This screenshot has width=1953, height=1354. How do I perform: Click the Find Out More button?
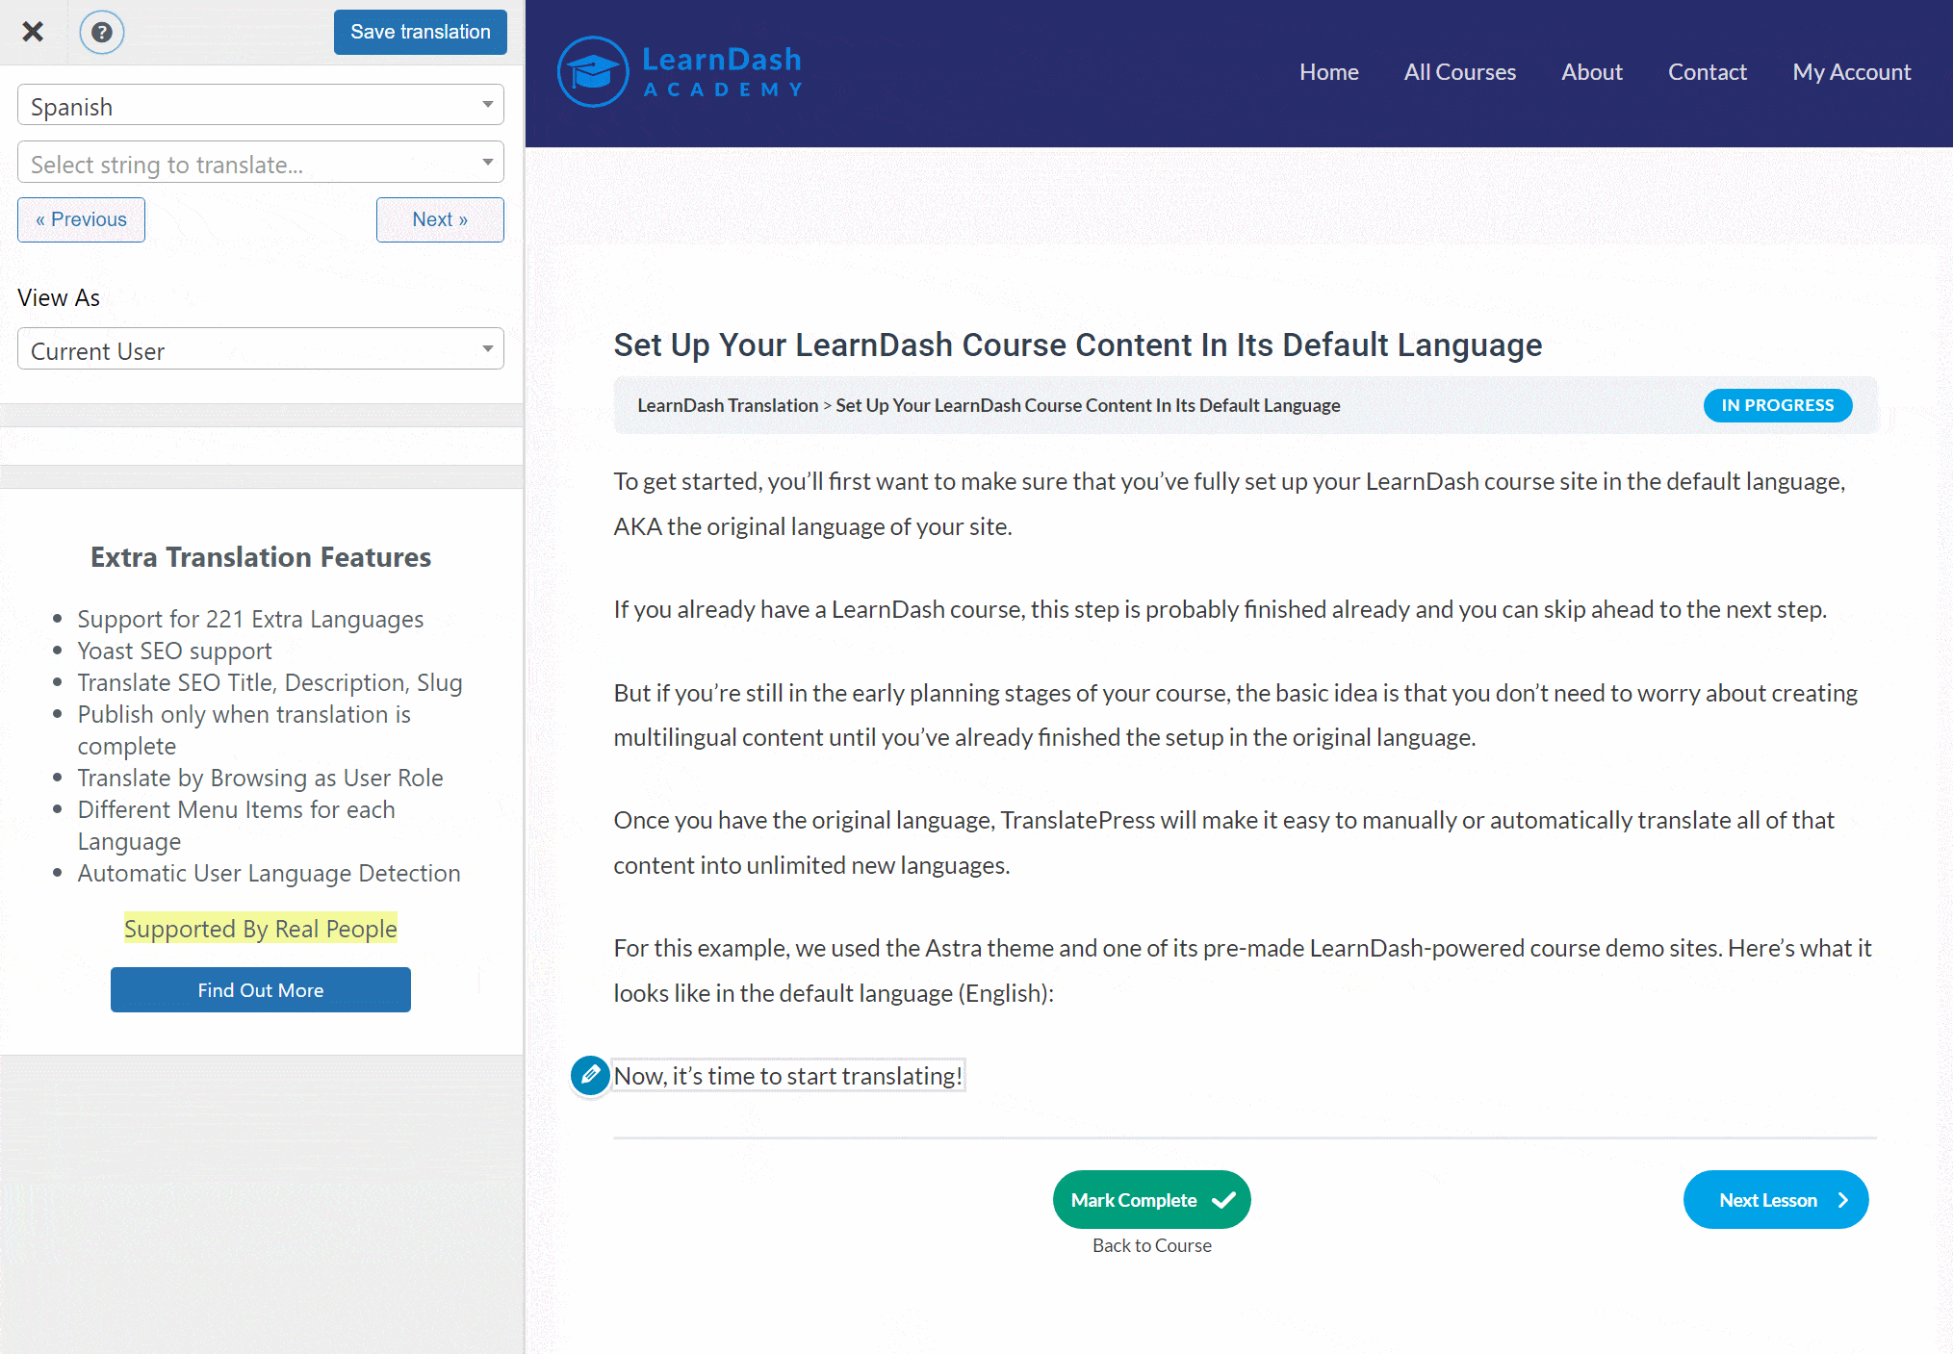[260, 989]
